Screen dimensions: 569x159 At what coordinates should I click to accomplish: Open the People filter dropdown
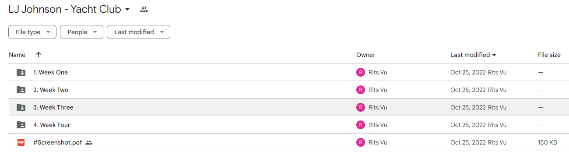click(x=81, y=32)
